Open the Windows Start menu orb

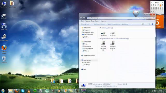click(3, 91)
